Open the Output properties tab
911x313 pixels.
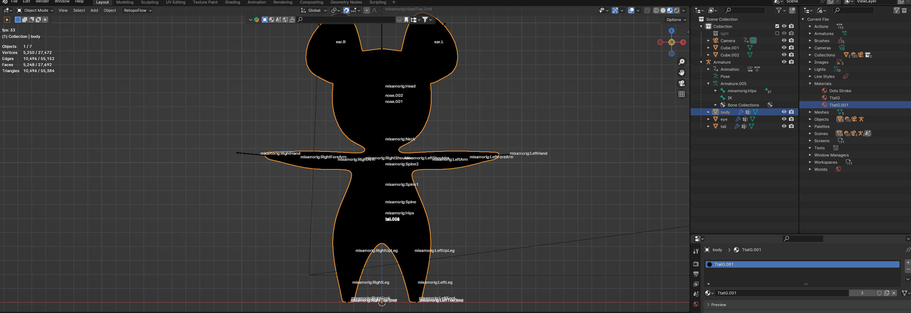point(696,274)
